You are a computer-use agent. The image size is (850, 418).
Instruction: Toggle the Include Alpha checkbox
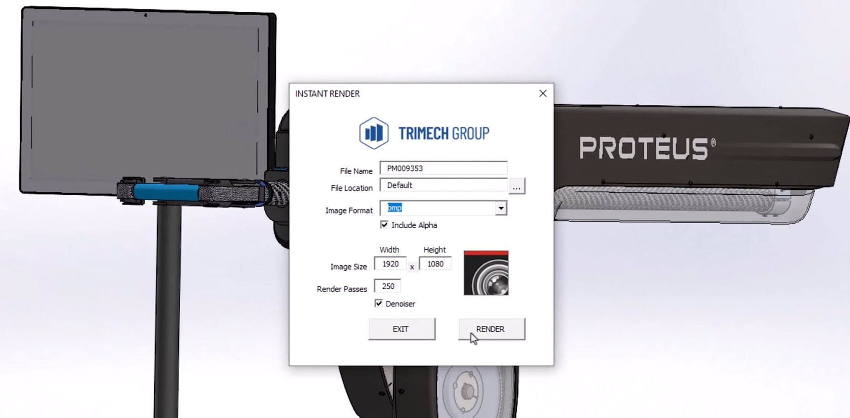384,225
